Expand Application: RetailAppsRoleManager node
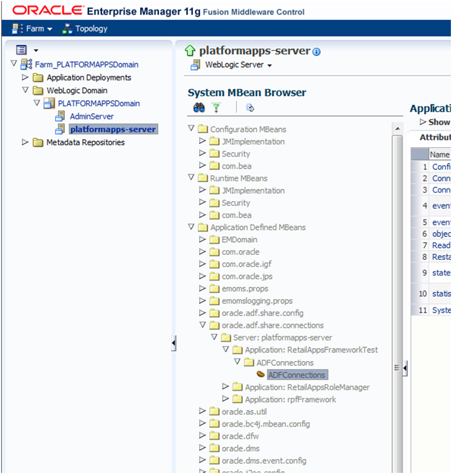This screenshot has width=452, height=474. coord(225,386)
